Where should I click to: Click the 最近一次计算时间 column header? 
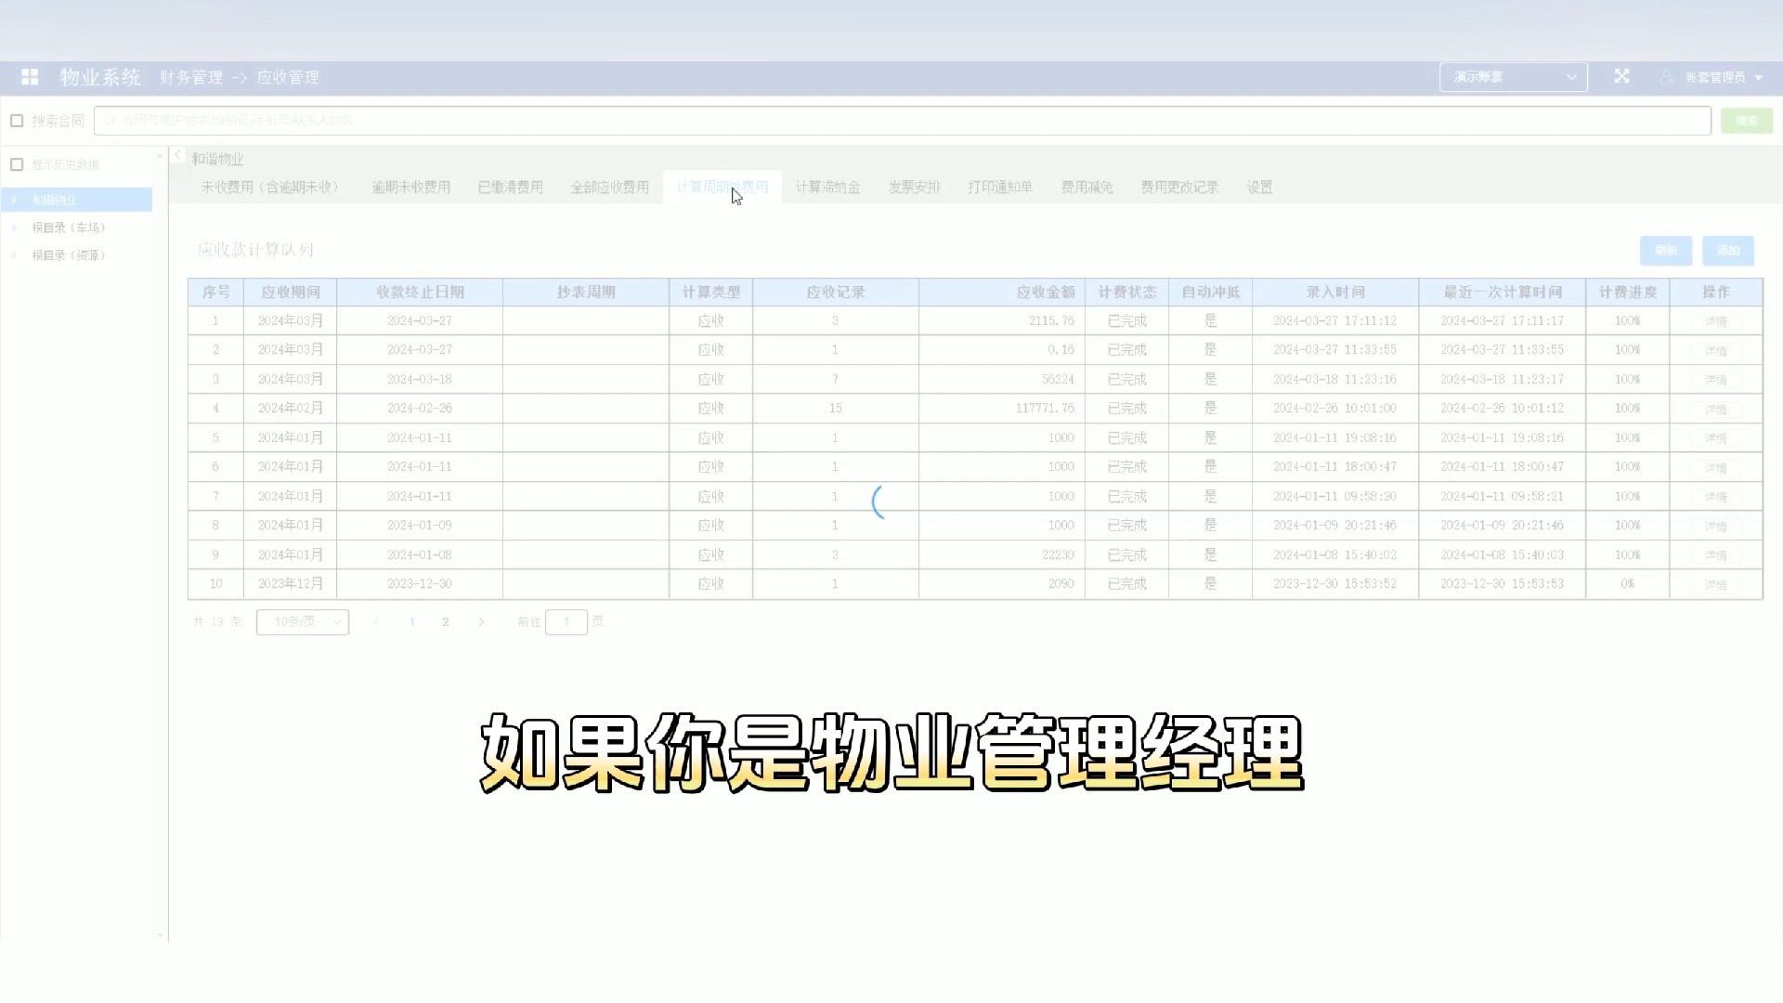(1503, 293)
